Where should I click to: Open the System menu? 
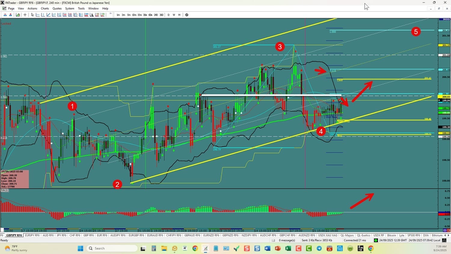70,8
